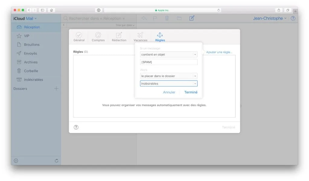Click the Compose new message icon
The width and height of the screenshot is (309, 181).
pos(192,18)
